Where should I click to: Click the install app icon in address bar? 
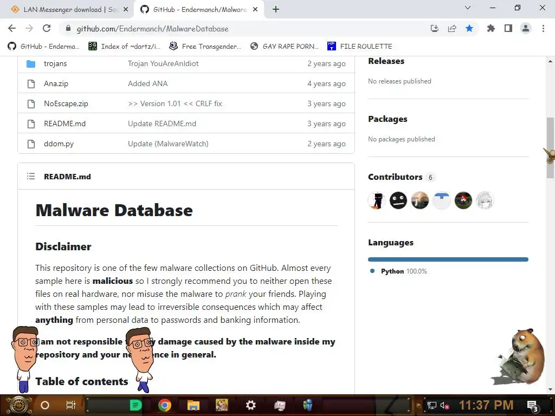(435, 29)
